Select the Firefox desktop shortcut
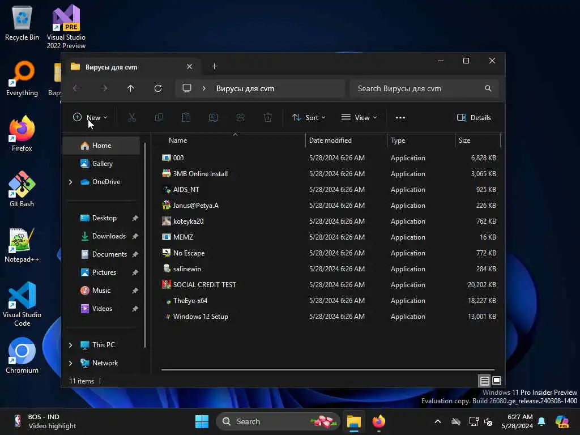This screenshot has height=435, width=580. coord(22,134)
